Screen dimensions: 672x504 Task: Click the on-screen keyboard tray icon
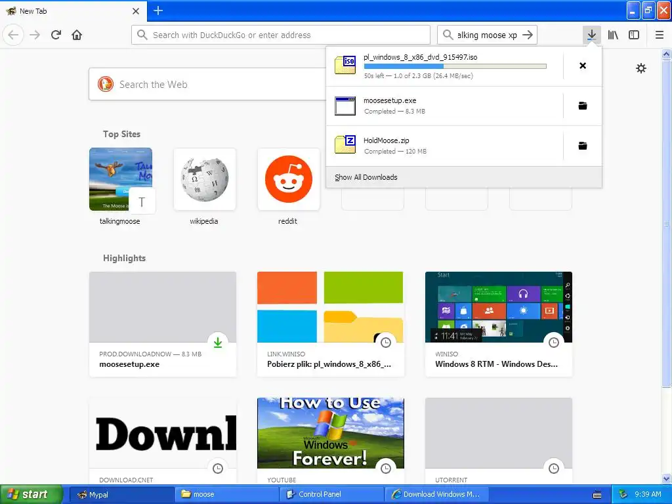(597, 495)
